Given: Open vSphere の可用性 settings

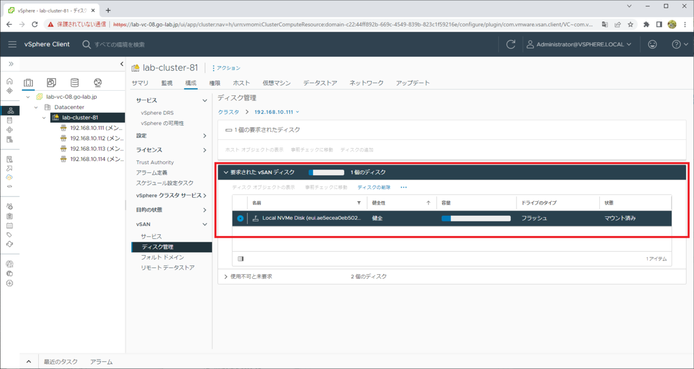Looking at the screenshot, I should pos(163,123).
